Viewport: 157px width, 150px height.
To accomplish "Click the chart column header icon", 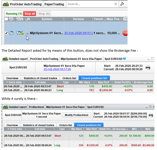I will tap(11, 19).
